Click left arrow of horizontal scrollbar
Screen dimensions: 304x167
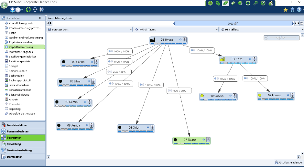[x=49, y=157]
